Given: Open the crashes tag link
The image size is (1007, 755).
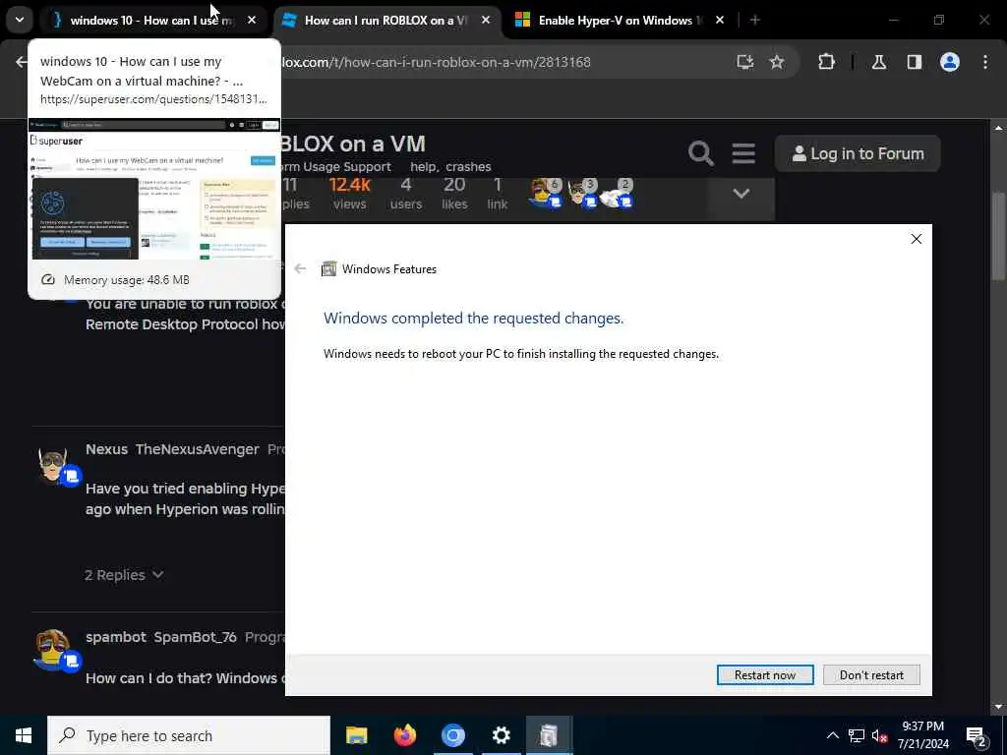Looking at the screenshot, I should coord(468,167).
